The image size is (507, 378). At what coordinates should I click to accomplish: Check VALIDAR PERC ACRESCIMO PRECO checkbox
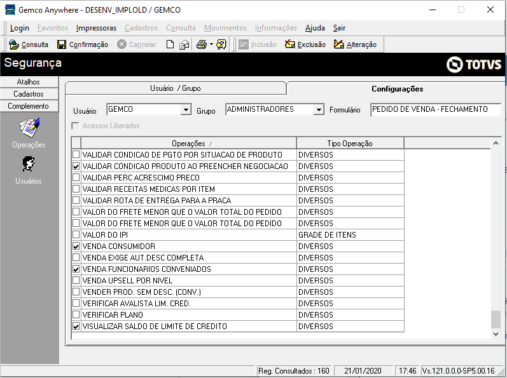[x=76, y=177]
